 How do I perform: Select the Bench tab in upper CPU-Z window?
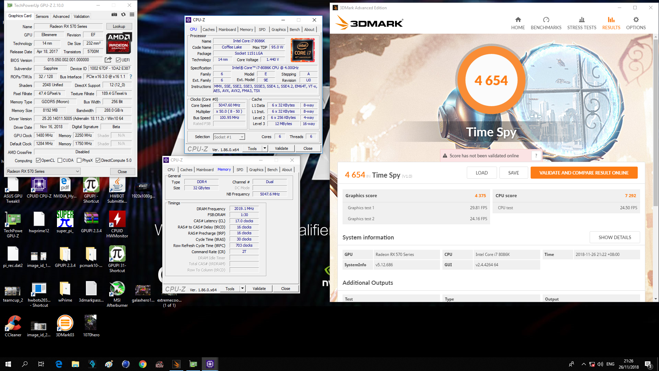(x=294, y=30)
